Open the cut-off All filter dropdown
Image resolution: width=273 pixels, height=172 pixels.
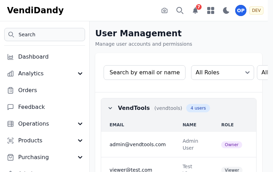(262, 73)
